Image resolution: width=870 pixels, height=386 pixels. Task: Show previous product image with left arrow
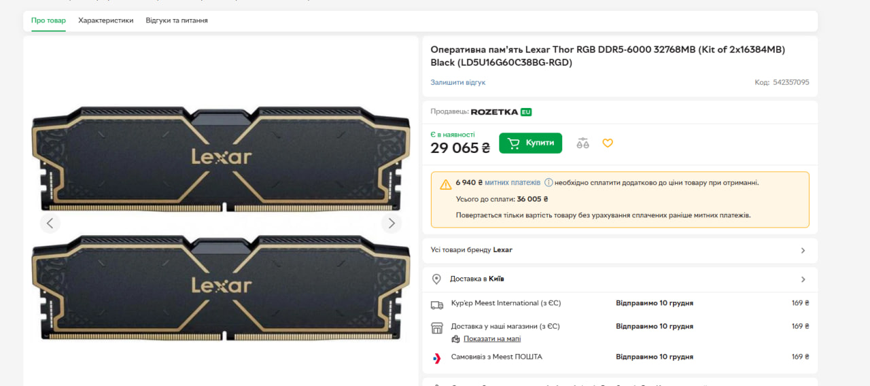coord(50,223)
